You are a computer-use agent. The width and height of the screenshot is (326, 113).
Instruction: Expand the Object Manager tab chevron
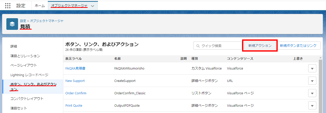tap(93, 6)
